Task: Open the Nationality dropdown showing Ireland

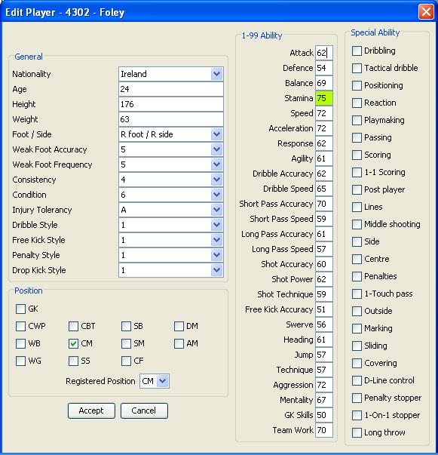Action: [217, 74]
